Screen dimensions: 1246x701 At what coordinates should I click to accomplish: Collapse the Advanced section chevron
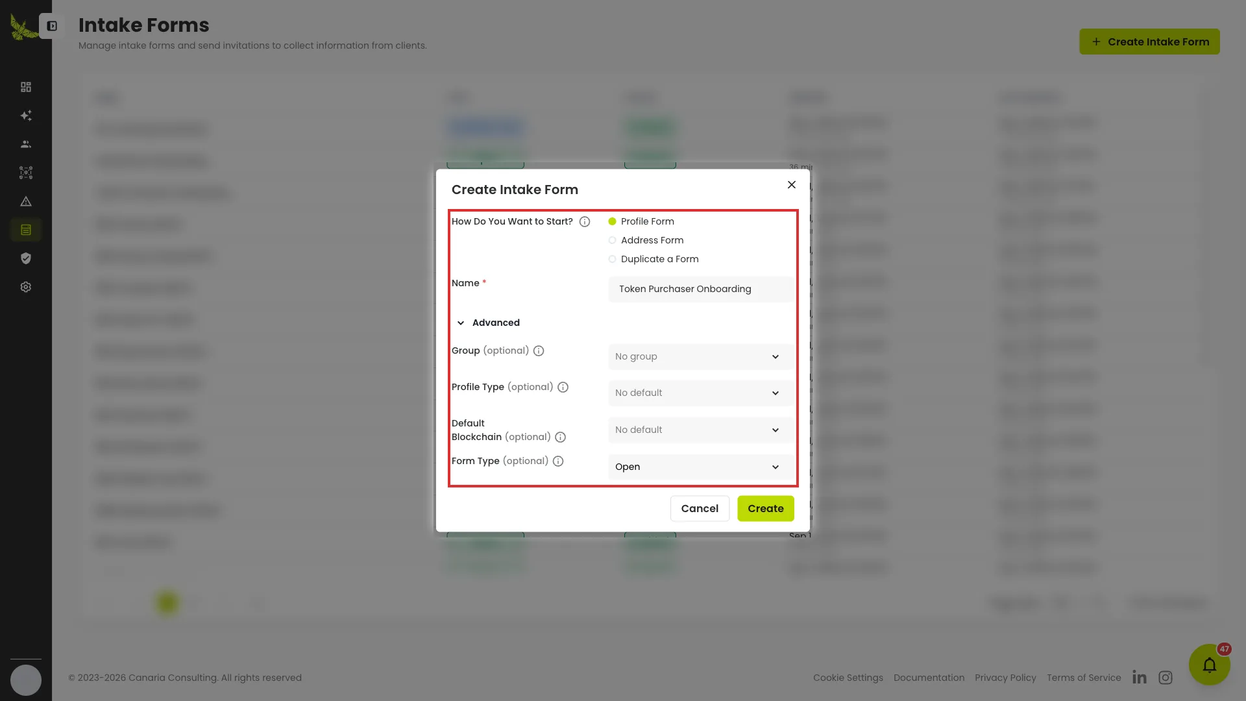461,323
